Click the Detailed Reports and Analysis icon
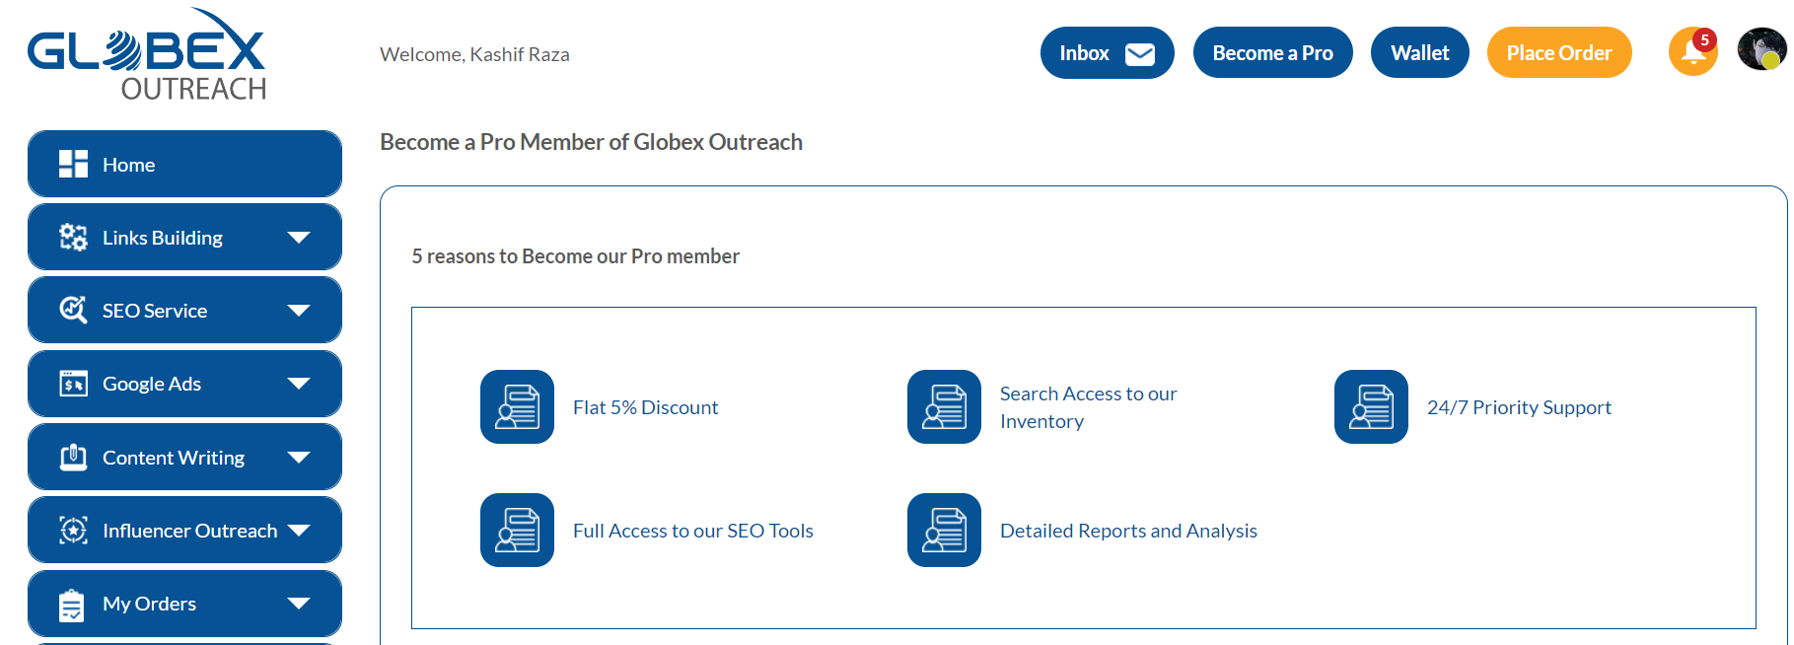 [944, 530]
